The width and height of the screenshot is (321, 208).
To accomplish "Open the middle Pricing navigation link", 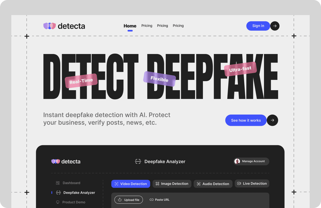I will coord(163,26).
